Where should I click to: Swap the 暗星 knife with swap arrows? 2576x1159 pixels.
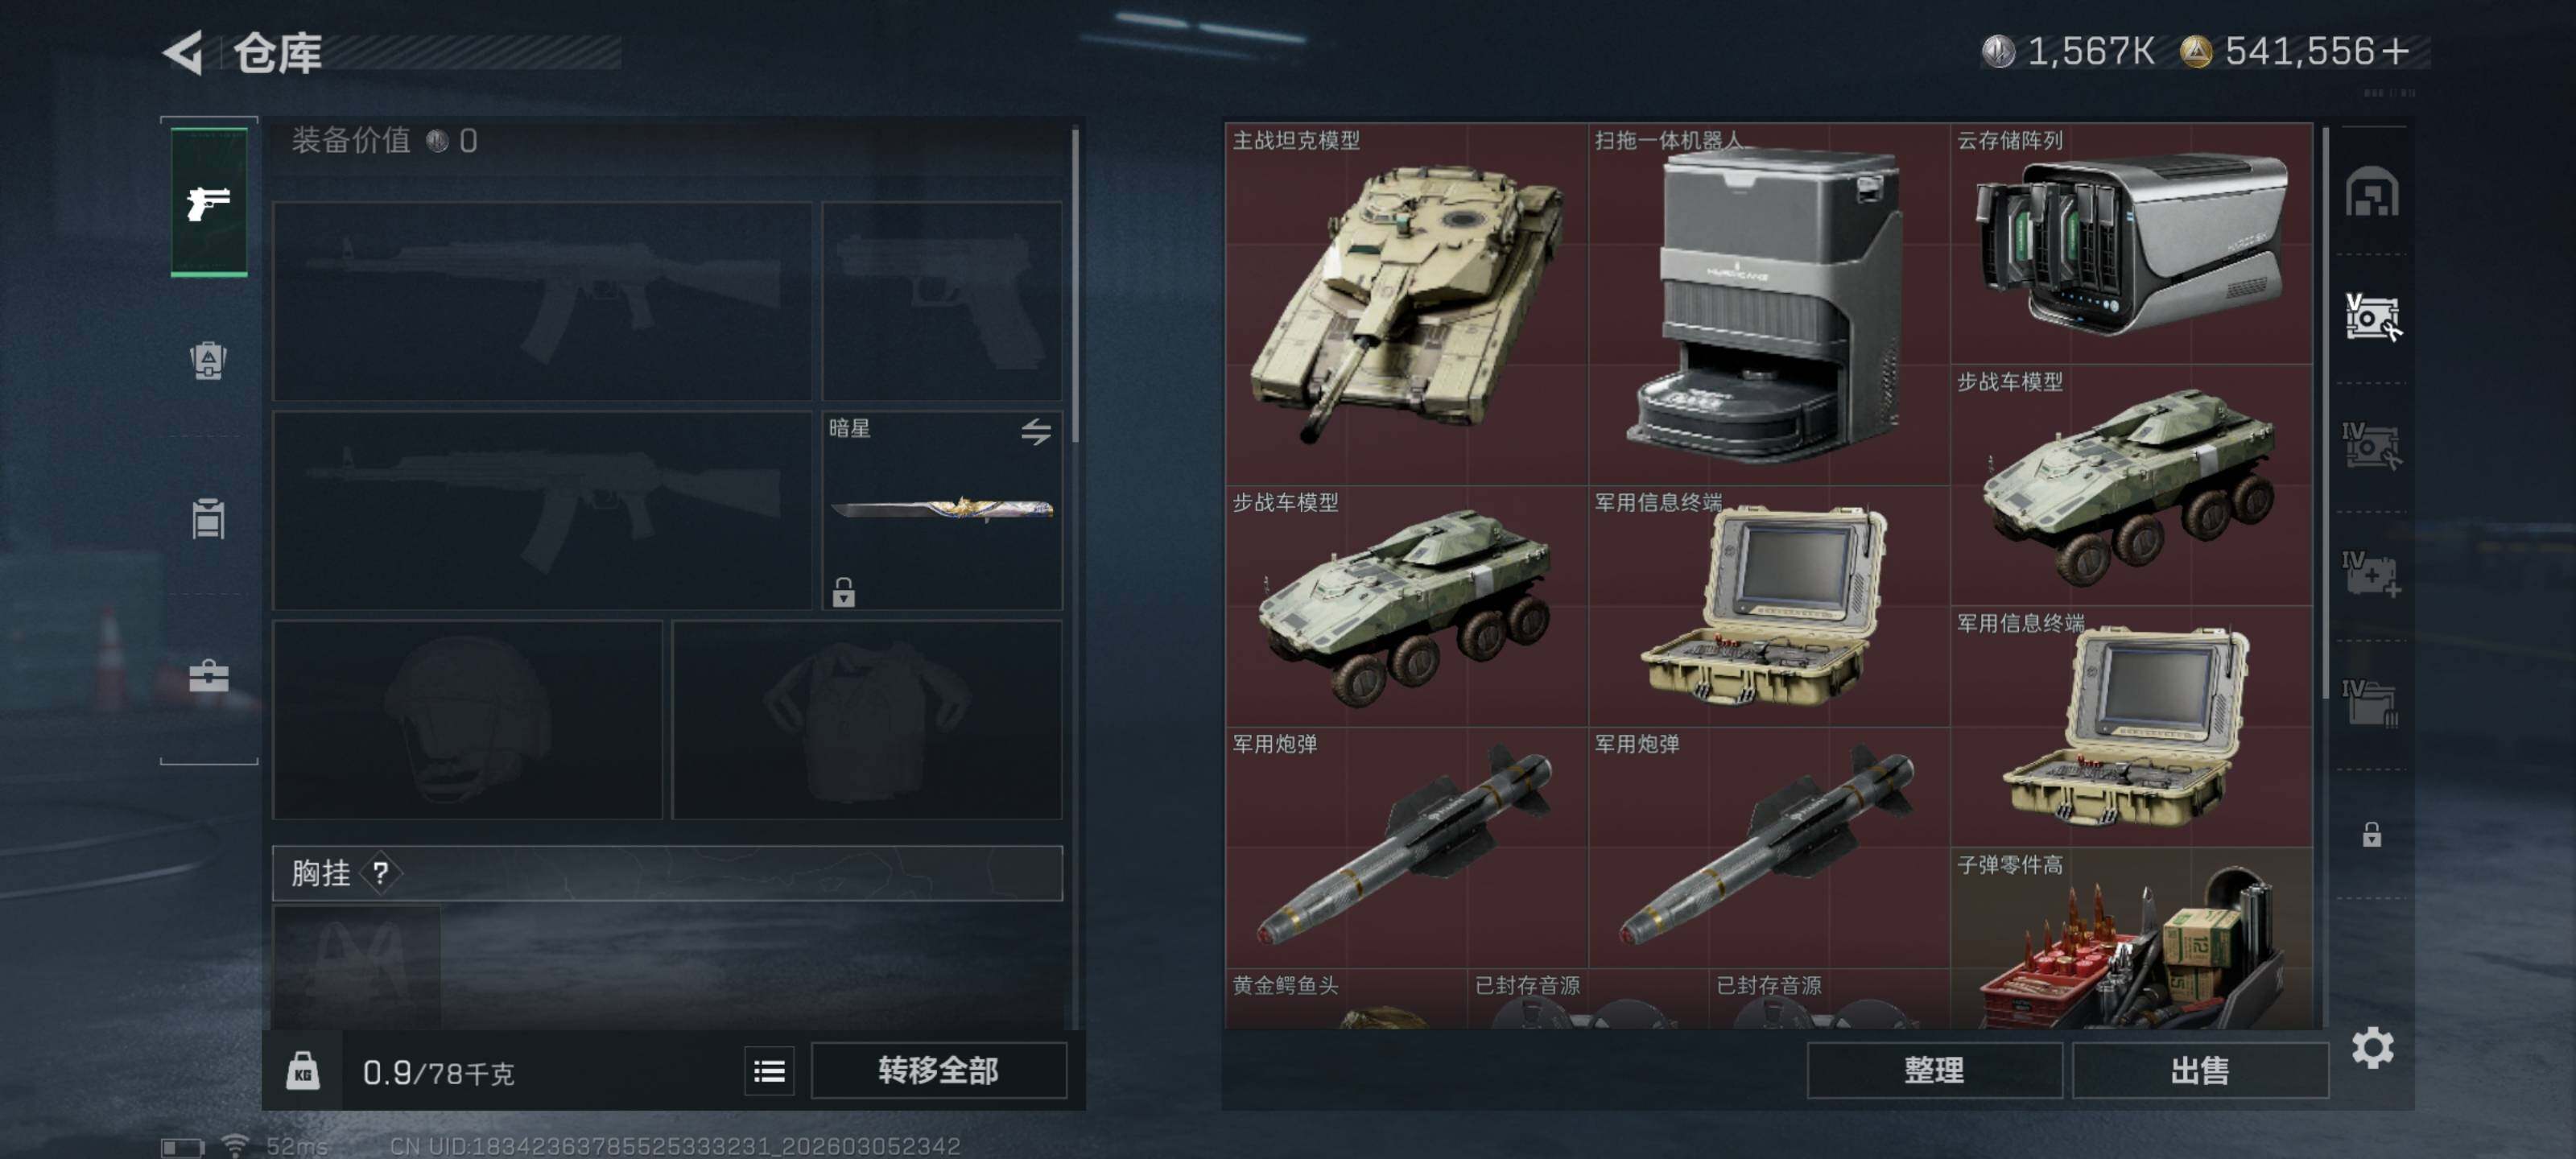coord(1036,431)
